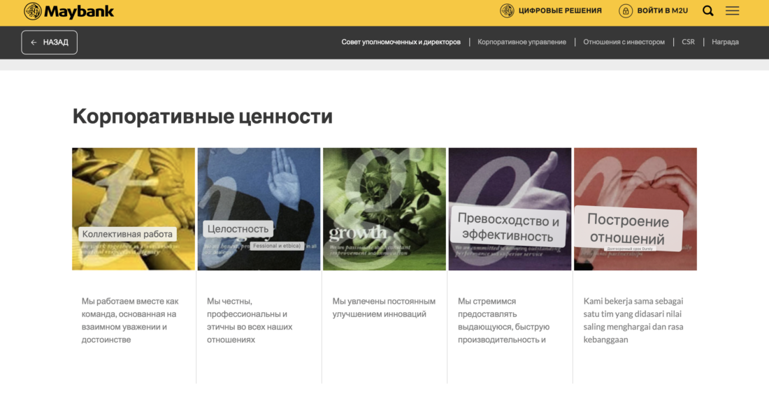Click the Корпоративные ценности heading

[x=202, y=116]
